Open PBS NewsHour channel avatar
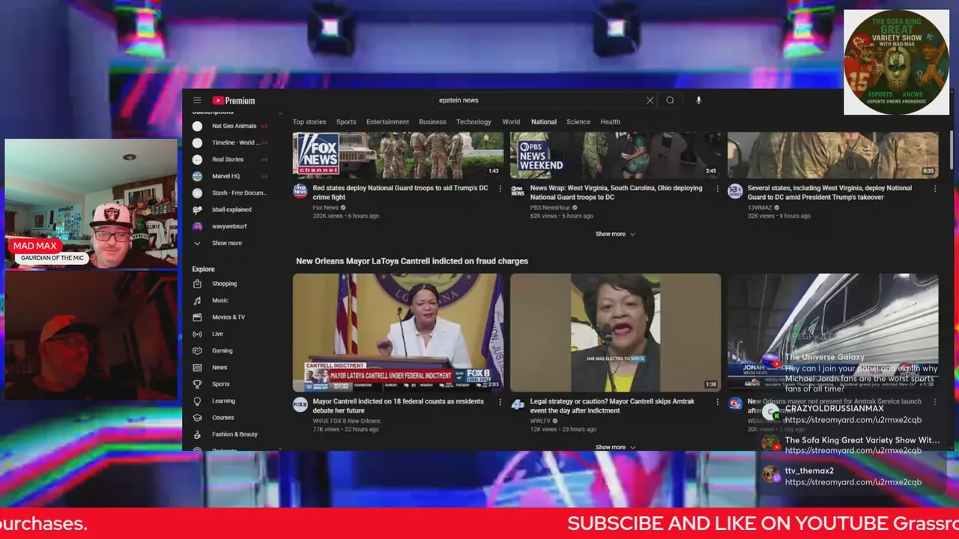Viewport: 959px width, 539px height. pos(518,191)
